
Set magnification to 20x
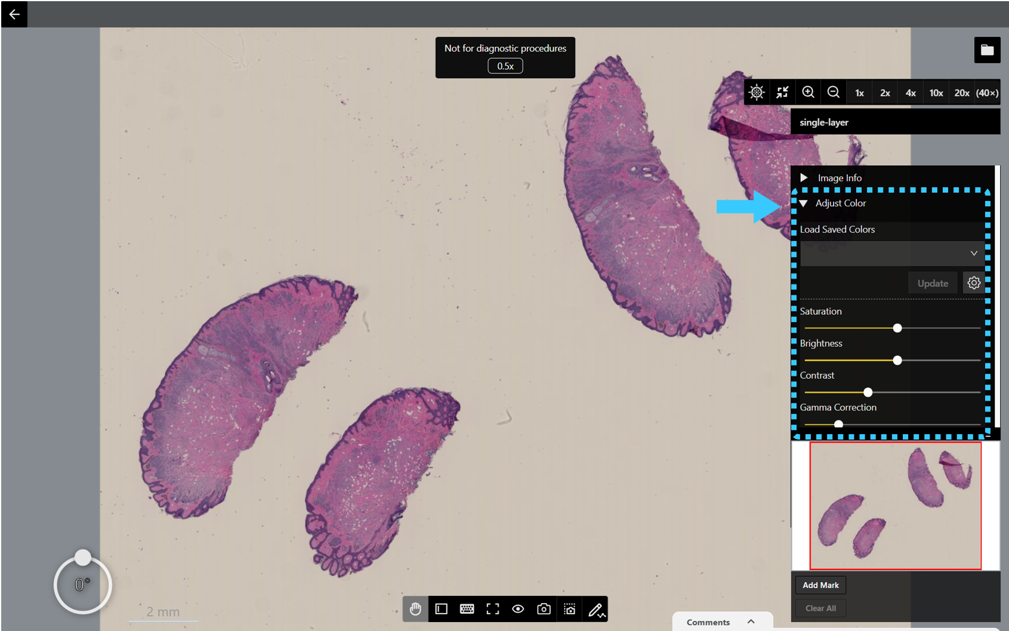pos(962,92)
